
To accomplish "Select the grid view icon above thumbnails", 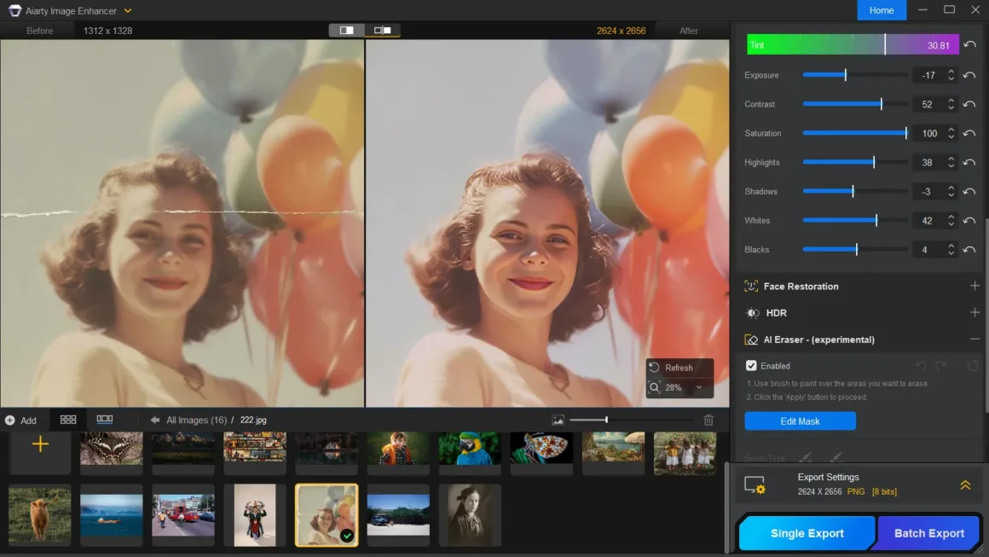I will (x=68, y=420).
